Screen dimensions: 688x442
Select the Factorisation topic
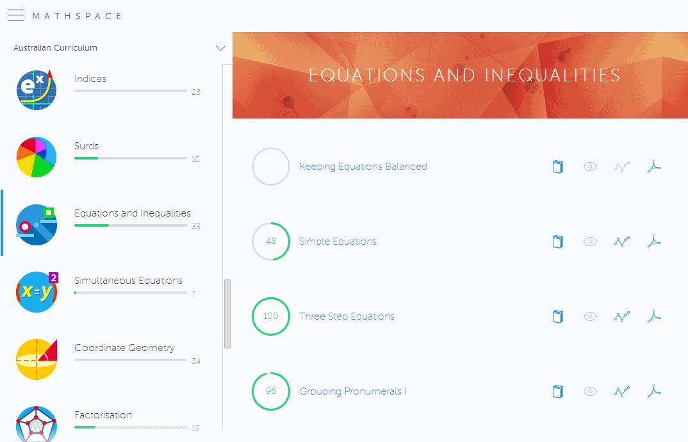tap(103, 415)
